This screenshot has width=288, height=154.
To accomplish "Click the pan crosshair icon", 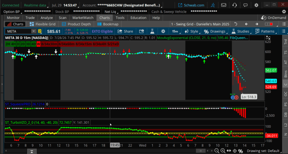I will pyautogui.click(x=235, y=151).
